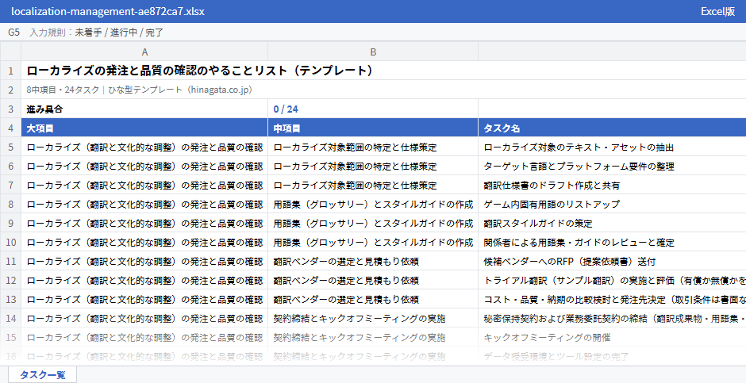Screen dimensions: 746x383
Task: Select column A cell in row 7
Action: tap(144, 185)
